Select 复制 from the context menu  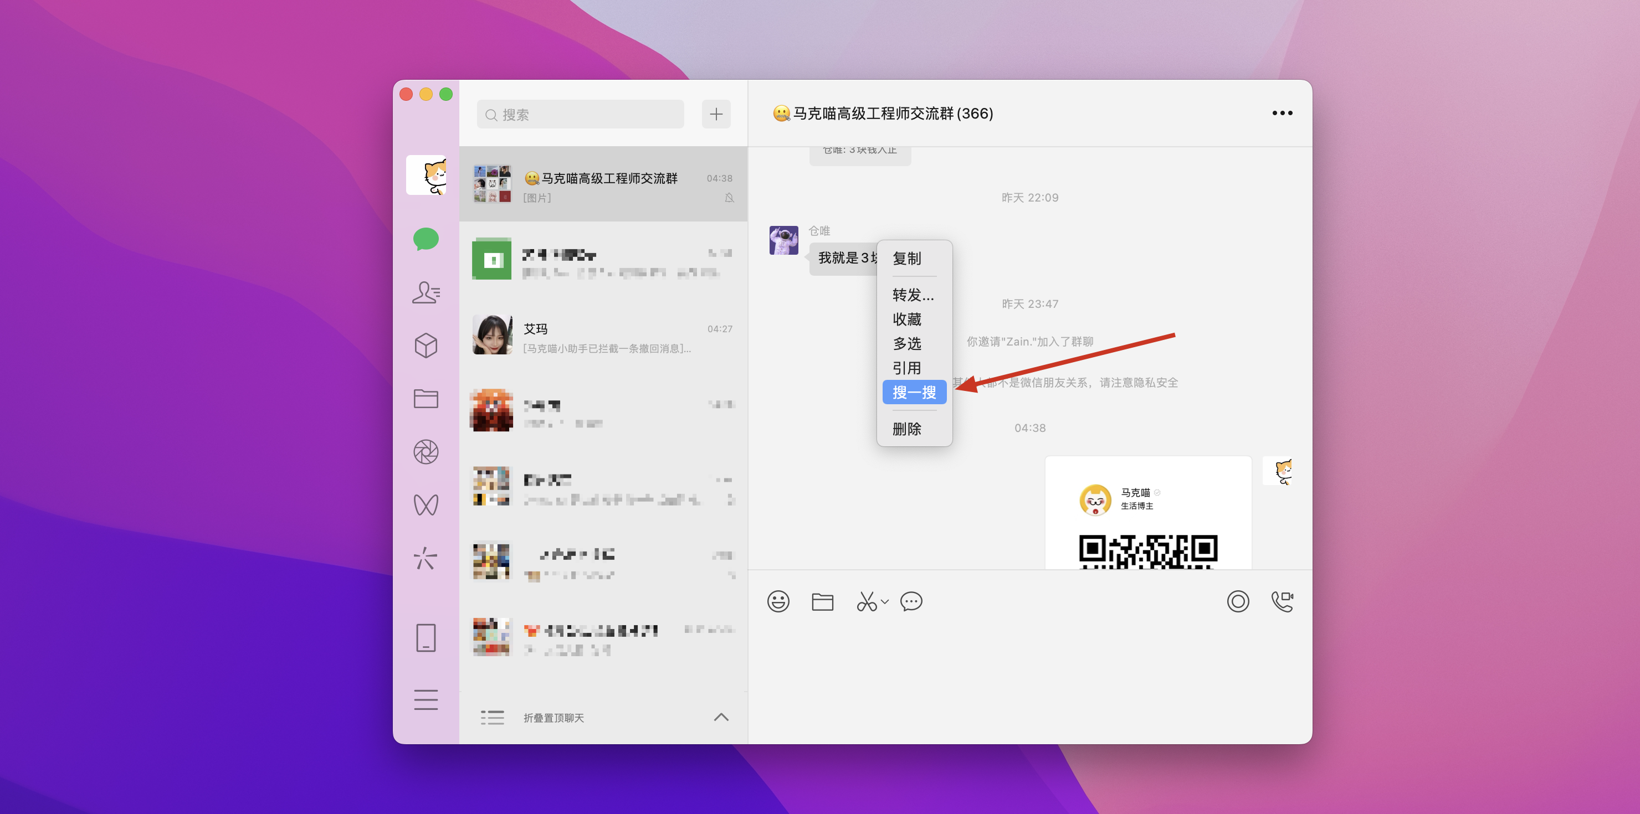point(906,259)
